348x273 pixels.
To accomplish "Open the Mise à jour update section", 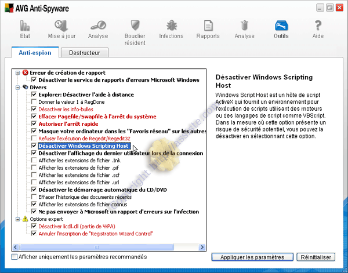I will pos(61,30).
